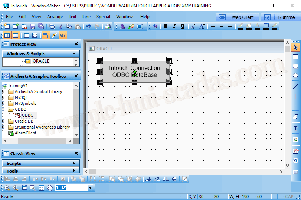Image resolution: width=301 pixels, height=200 pixels.
Task: Expand the Scripts section in Classic View
Action: tap(41, 163)
